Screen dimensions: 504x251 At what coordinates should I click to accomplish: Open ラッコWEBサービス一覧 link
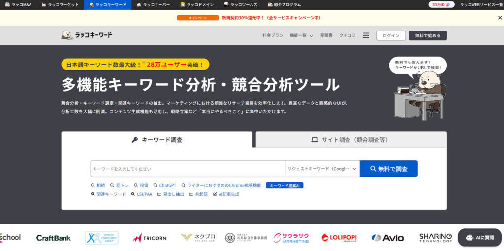(x=481, y=5)
